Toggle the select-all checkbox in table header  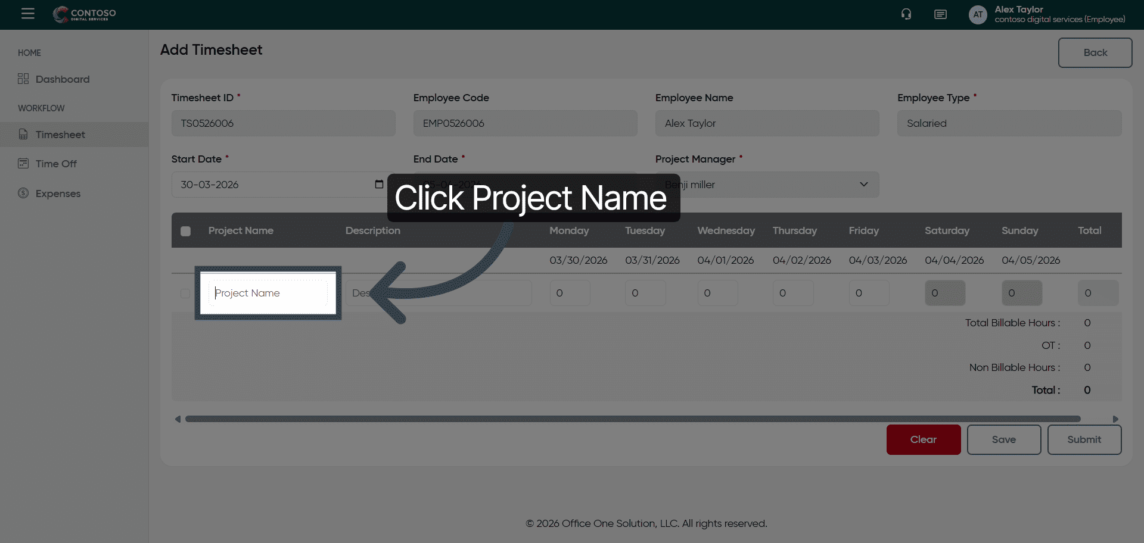point(186,231)
